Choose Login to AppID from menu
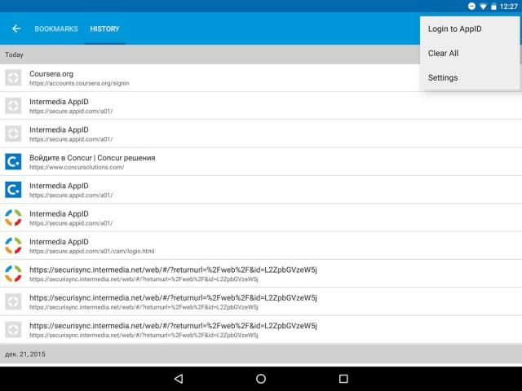522x391 pixels. coord(454,29)
